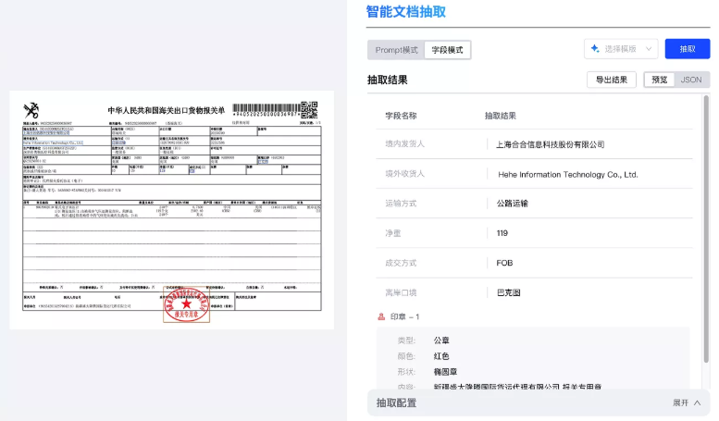Click the stamp type value 公章
The width and height of the screenshot is (719, 421).
click(441, 341)
